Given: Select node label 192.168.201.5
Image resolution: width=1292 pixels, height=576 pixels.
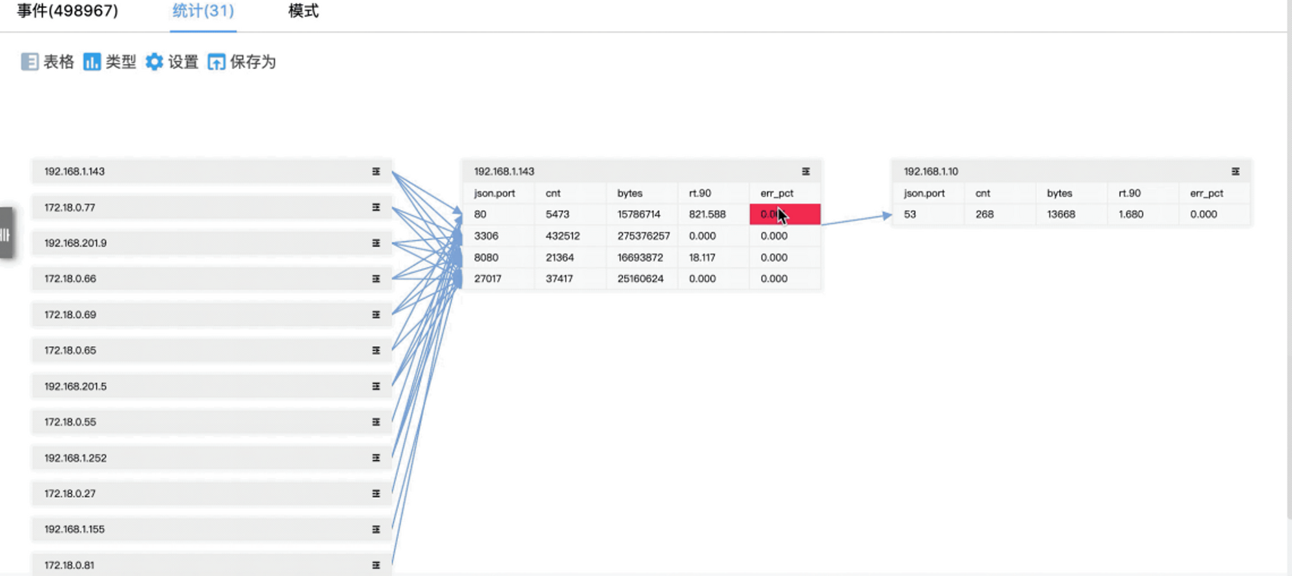Looking at the screenshot, I should coord(76,387).
